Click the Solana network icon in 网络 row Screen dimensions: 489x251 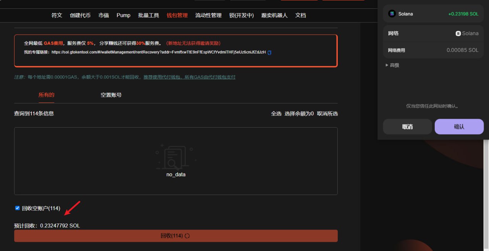pyautogui.click(x=458, y=34)
